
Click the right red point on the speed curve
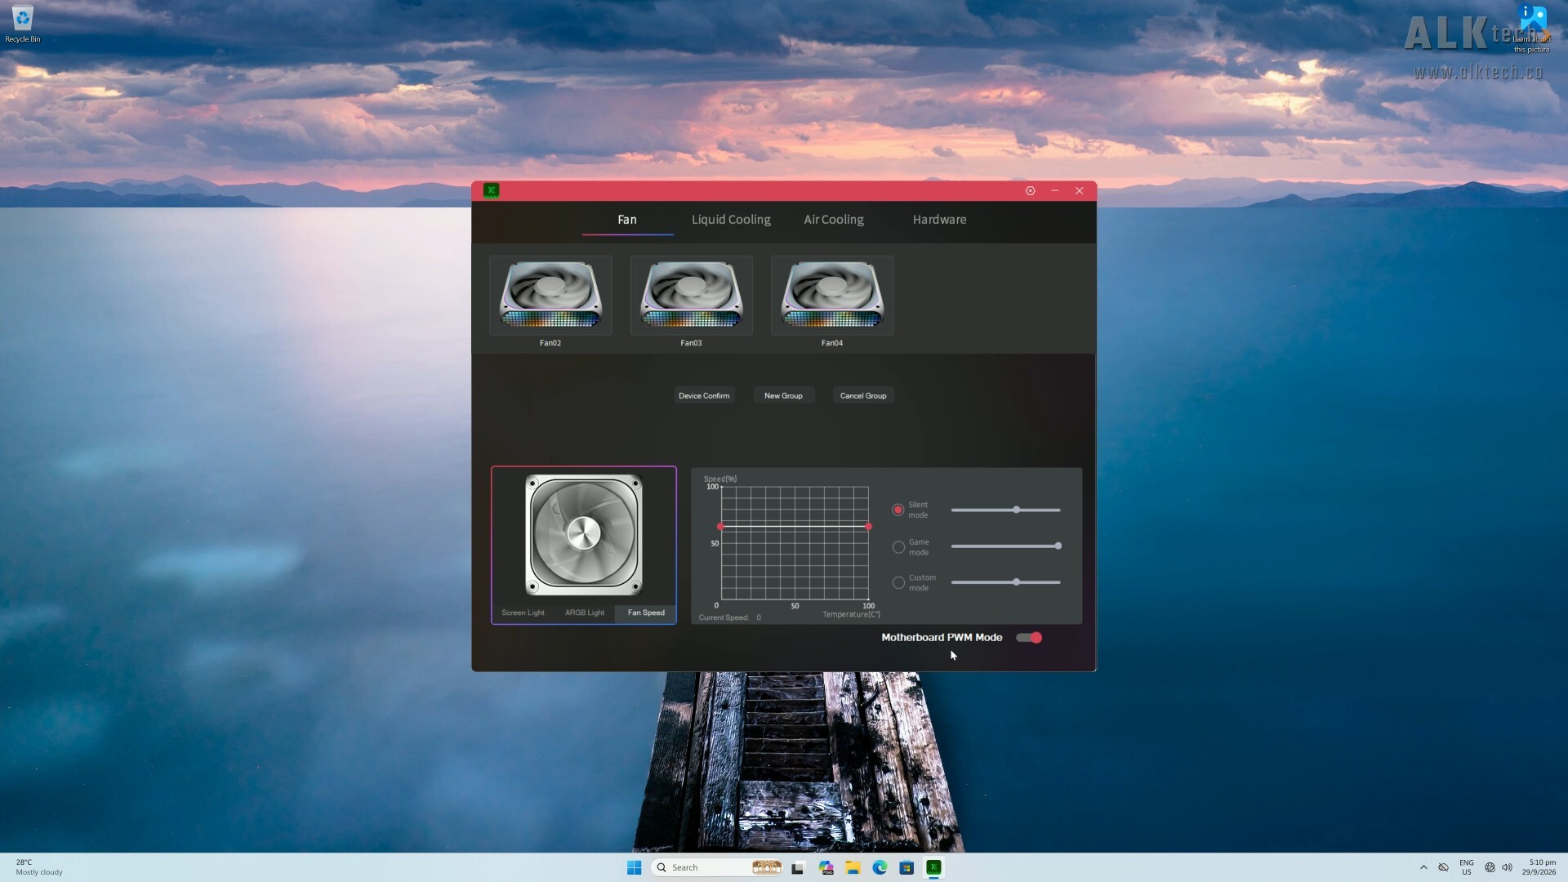click(x=868, y=527)
